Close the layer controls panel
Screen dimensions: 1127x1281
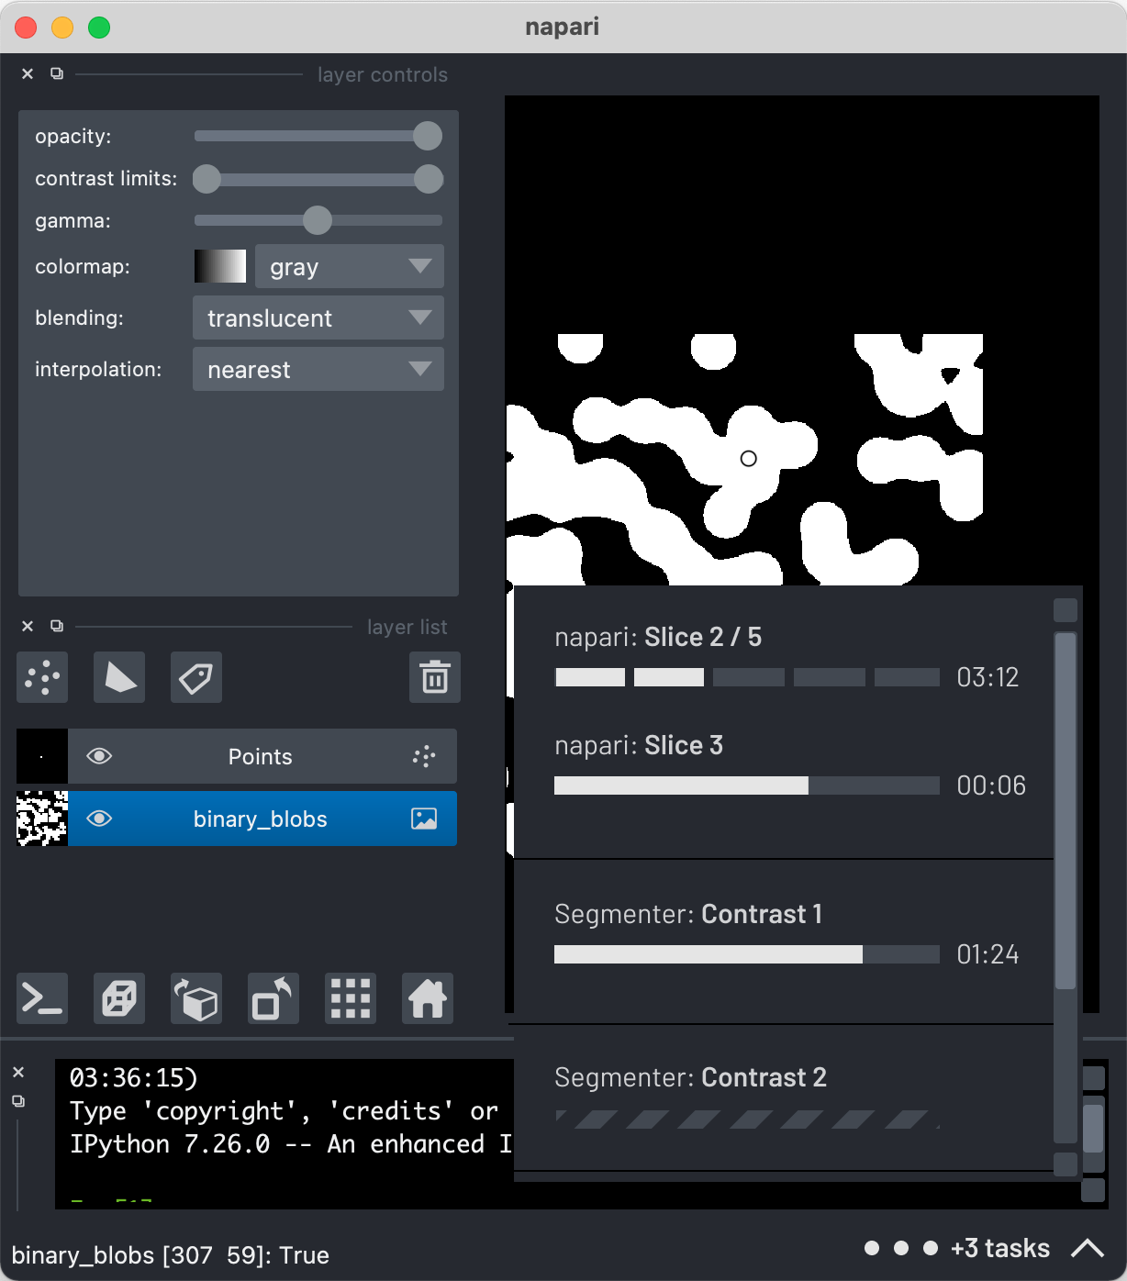point(28,74)
